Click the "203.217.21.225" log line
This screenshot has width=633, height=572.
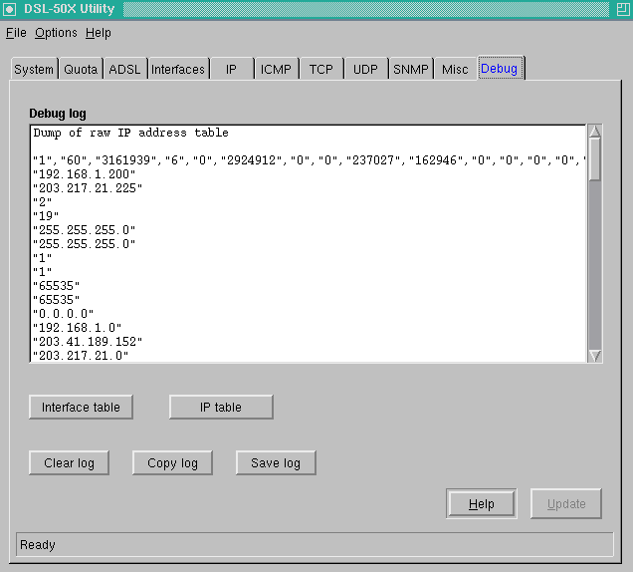[88, 188]
